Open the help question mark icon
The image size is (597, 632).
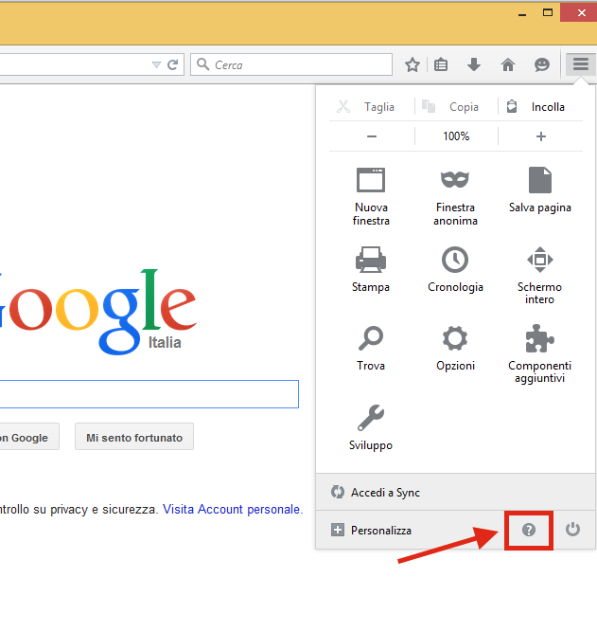click(x=529, y=530)
